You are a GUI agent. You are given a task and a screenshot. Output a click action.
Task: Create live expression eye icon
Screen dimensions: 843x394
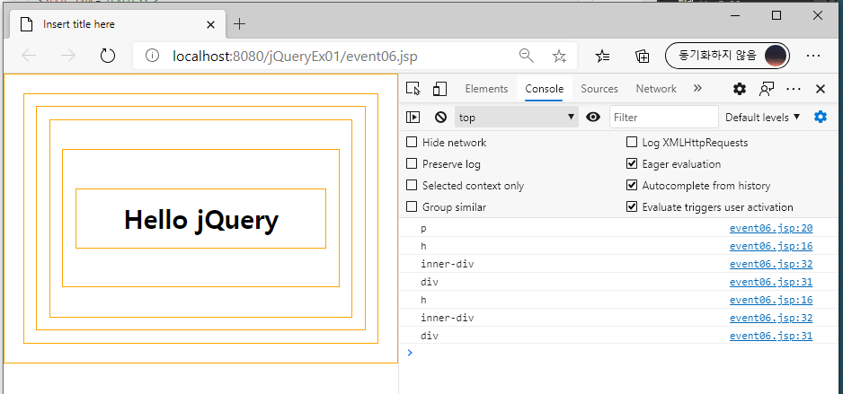[x=593, y=117]
